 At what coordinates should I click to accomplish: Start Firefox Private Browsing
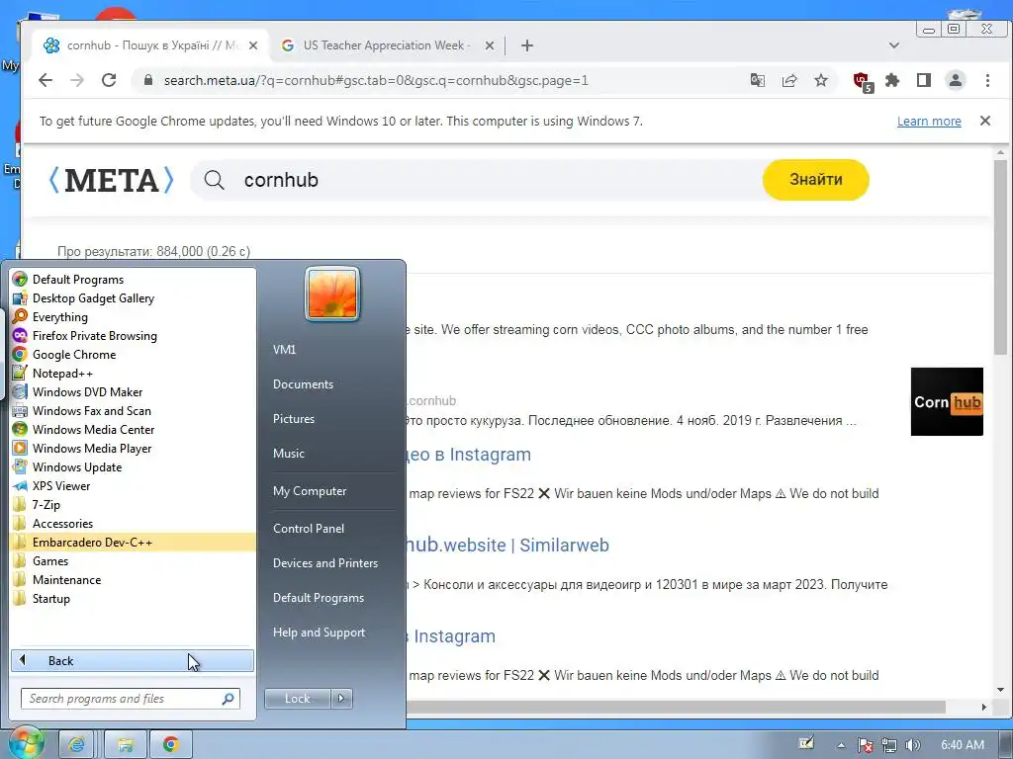133,336
